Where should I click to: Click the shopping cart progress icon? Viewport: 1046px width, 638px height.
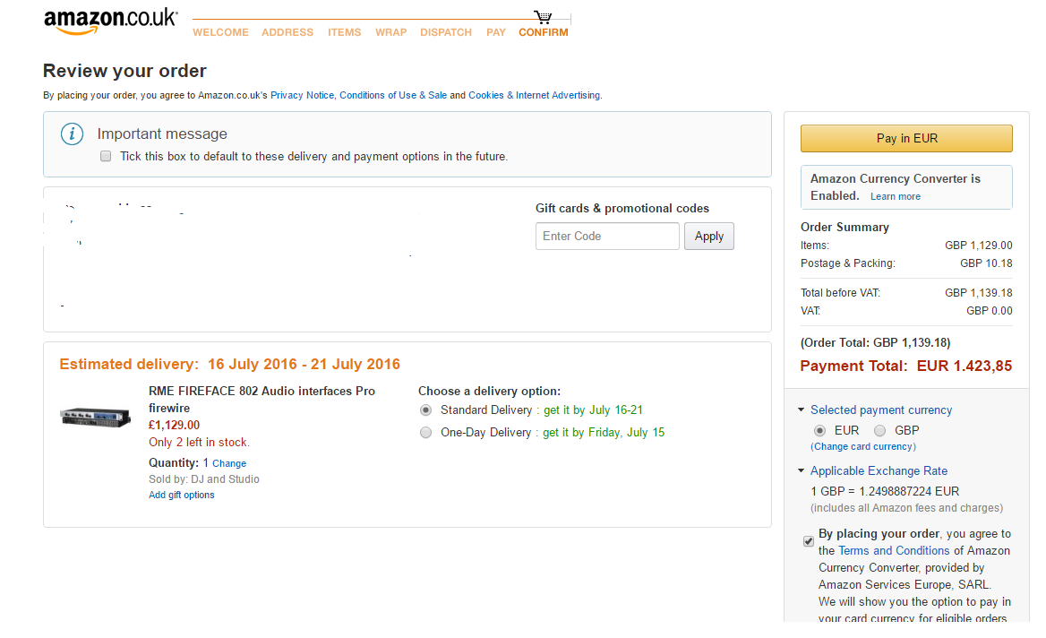pyautogui.click(x=543, y=17)
